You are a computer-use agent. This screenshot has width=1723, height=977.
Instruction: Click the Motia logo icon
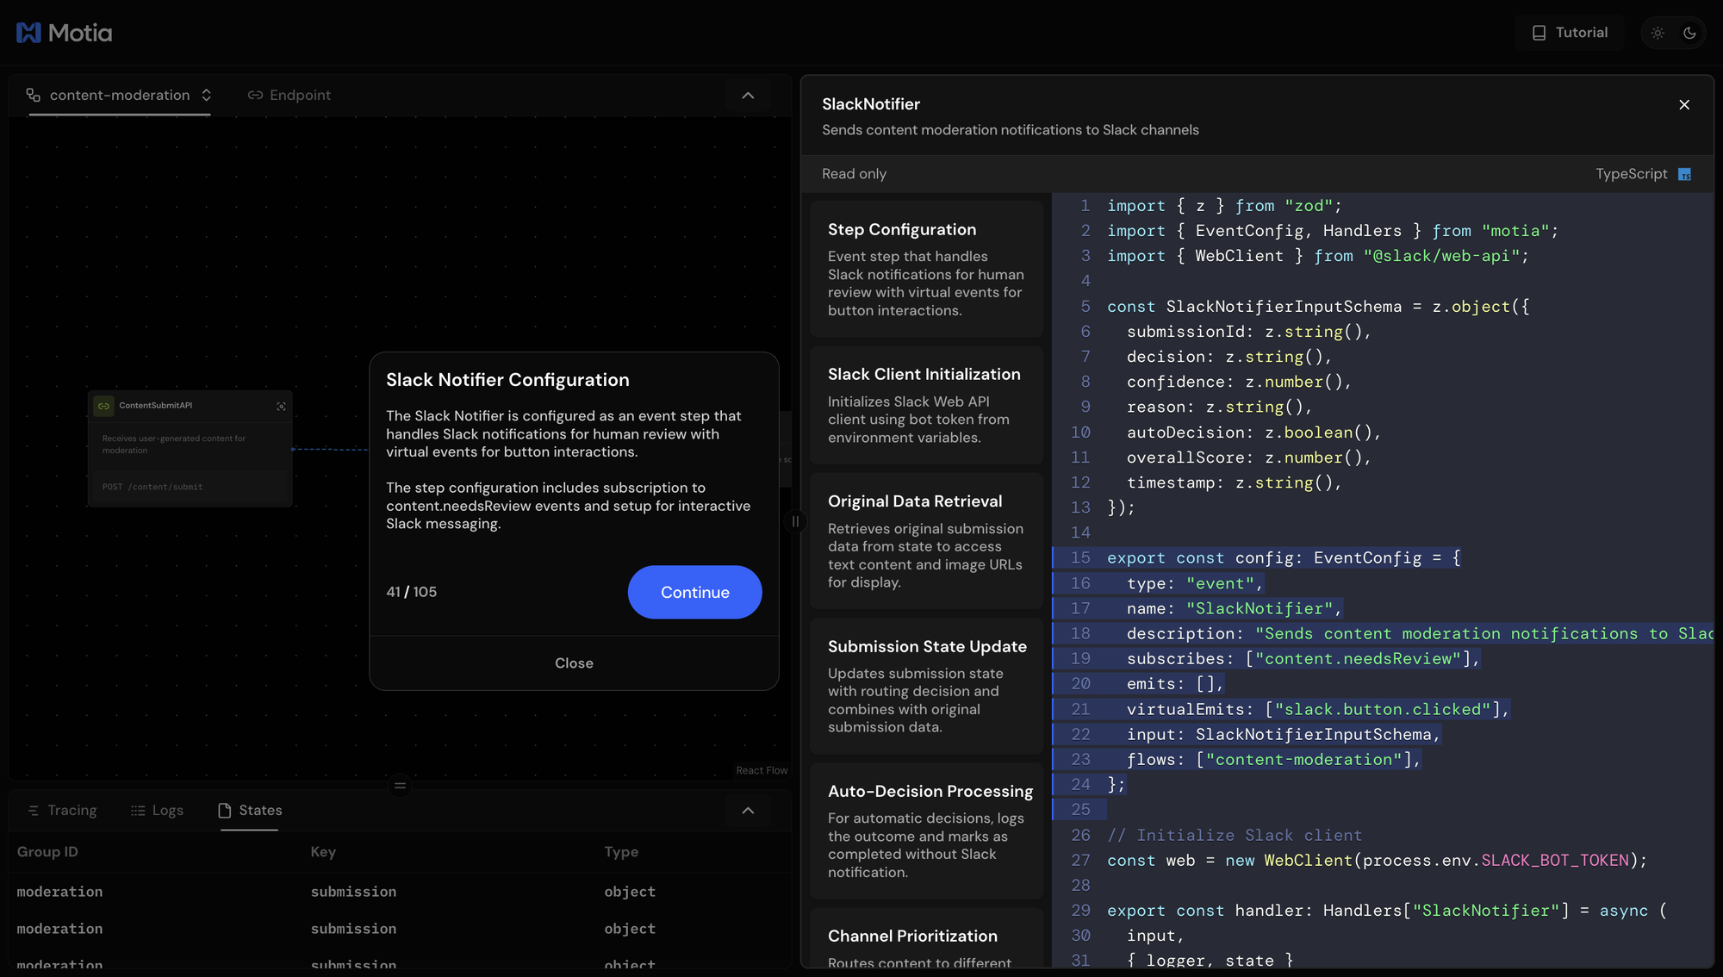(28, 33)
